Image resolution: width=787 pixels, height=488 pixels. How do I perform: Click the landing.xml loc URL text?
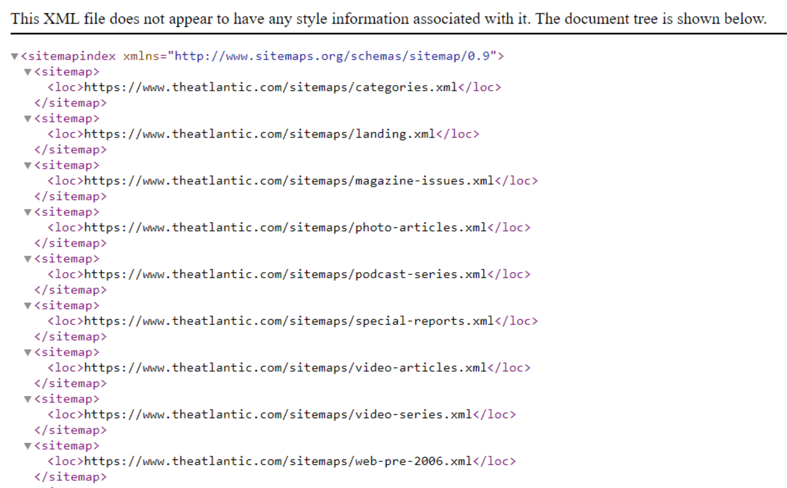coord(260,135)
